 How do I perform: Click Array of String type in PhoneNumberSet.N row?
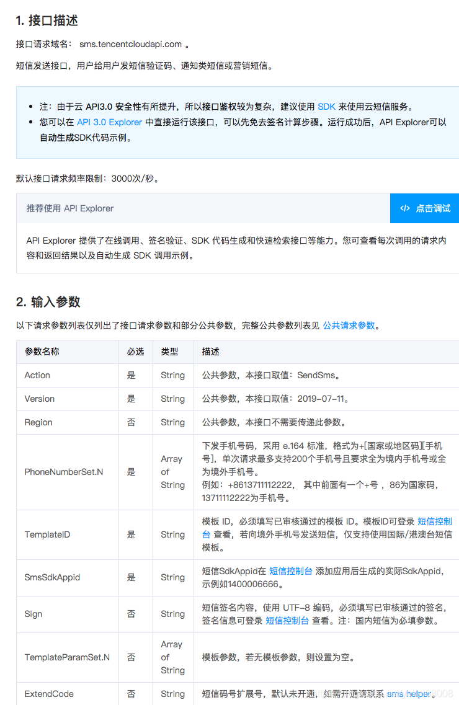click(x=172, y=472)
